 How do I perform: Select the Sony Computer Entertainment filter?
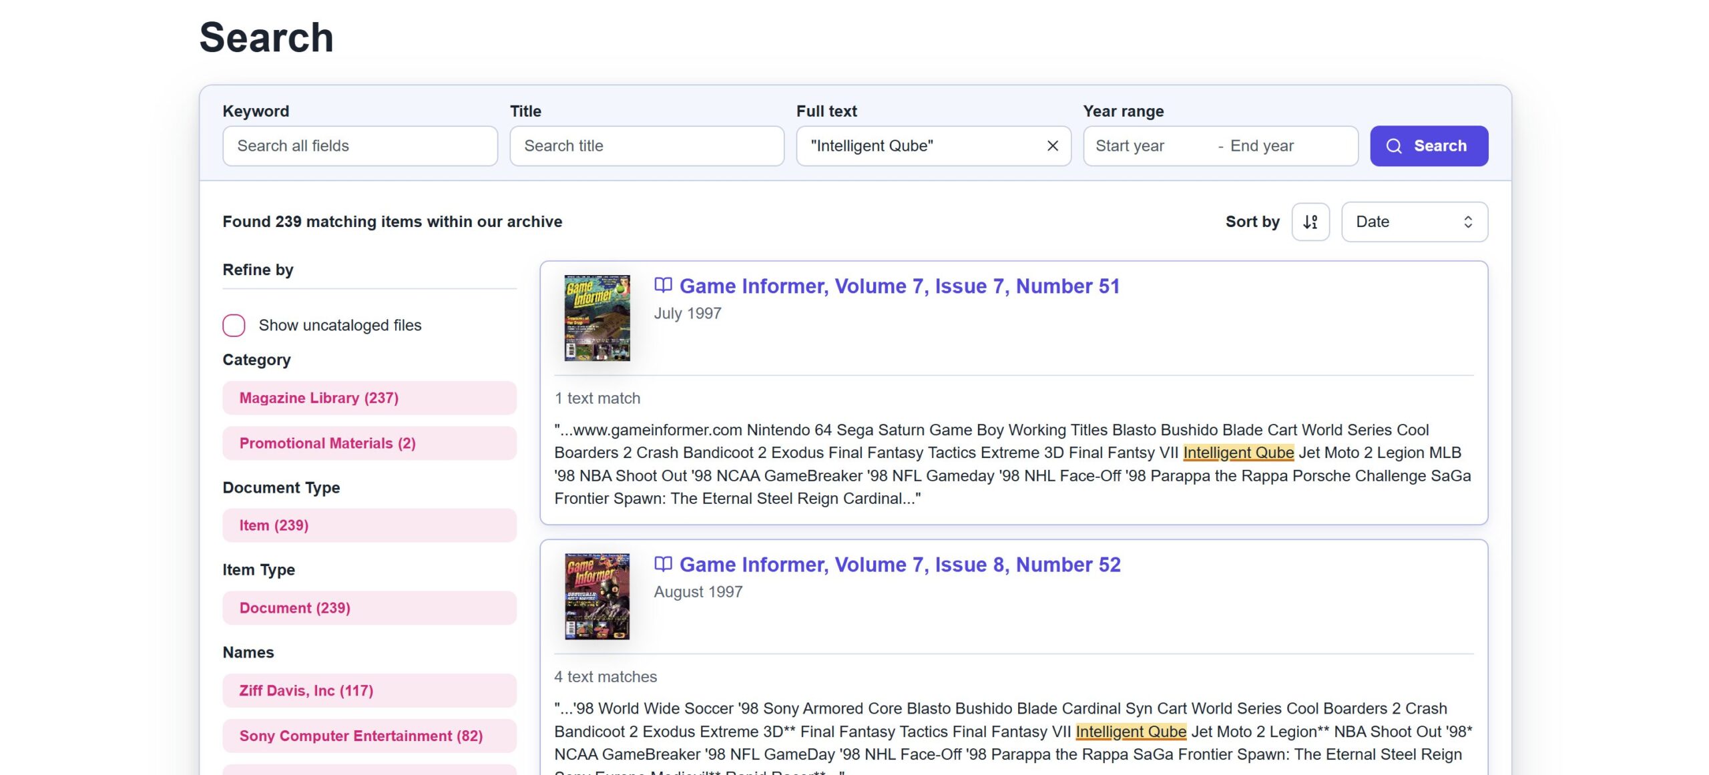click(x=362, y=736)
